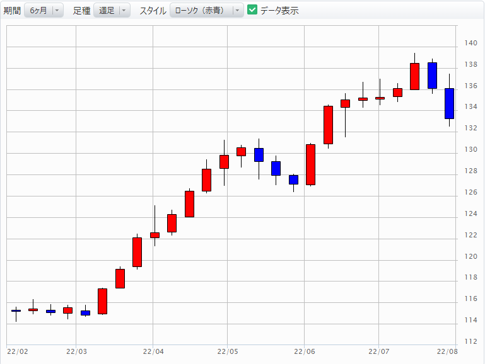Image resolution: width=485 pixels, height=364 pixels.
Task: Click the 138 price axis label
Action: 470,64
